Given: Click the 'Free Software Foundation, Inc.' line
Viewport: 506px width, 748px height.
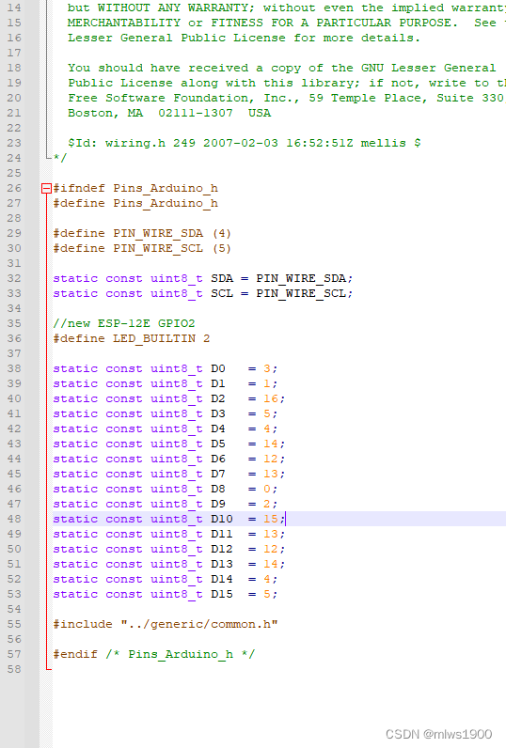Looking at the screenshot, I should pos(287,98).
